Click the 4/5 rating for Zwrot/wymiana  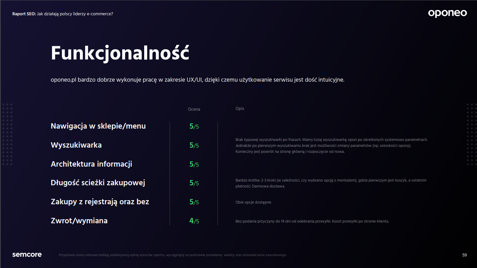194,221
